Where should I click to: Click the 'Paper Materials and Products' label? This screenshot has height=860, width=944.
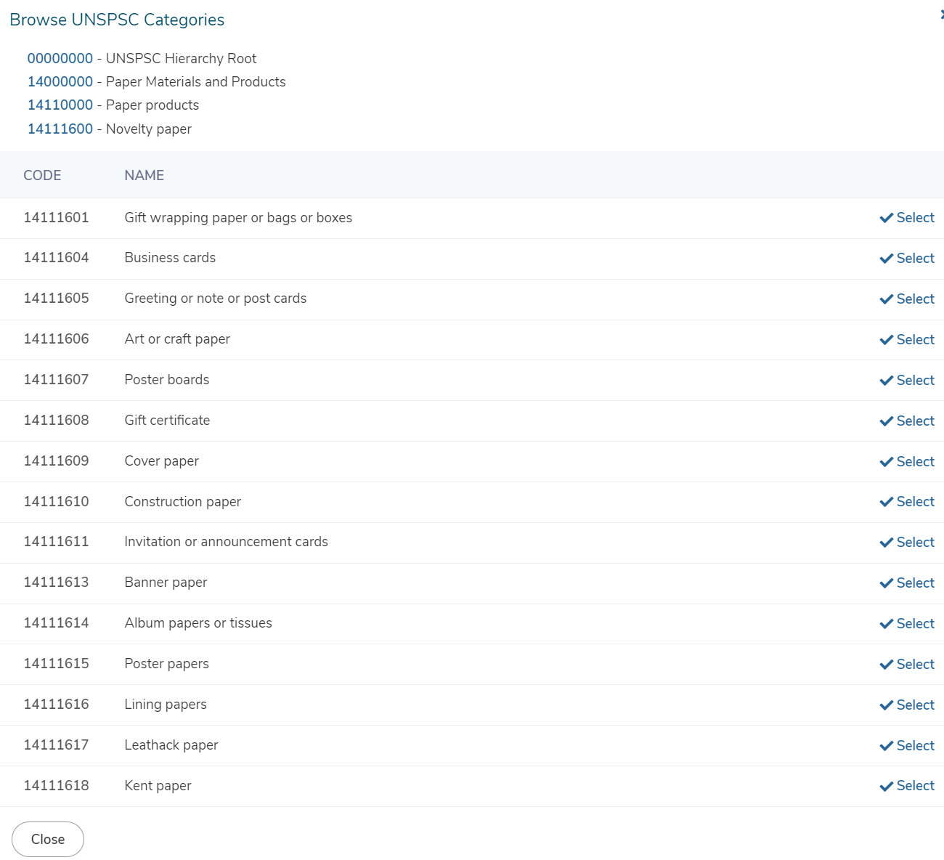pyautogui.click(x=196, y=81)
